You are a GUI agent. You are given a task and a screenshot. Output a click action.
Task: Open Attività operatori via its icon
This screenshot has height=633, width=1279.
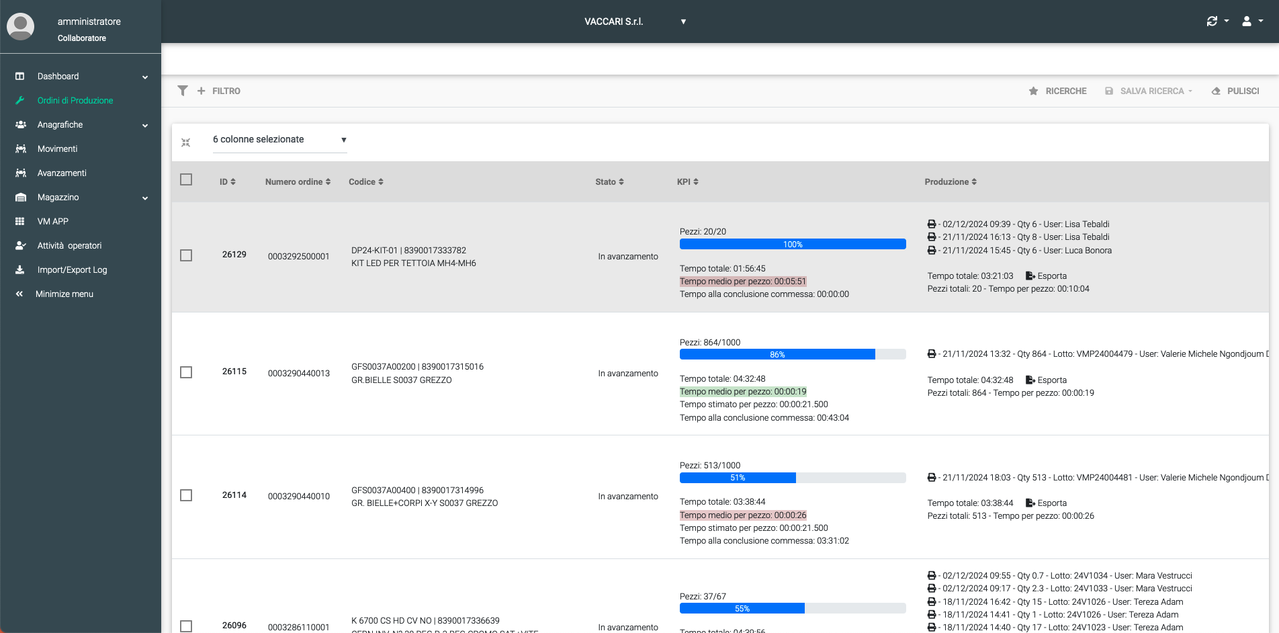20,245
